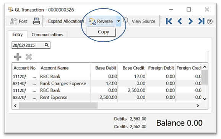Screen dimensions: 221x139
Task: Open the date lookup magnifier icon
Action: click(47, 45)
